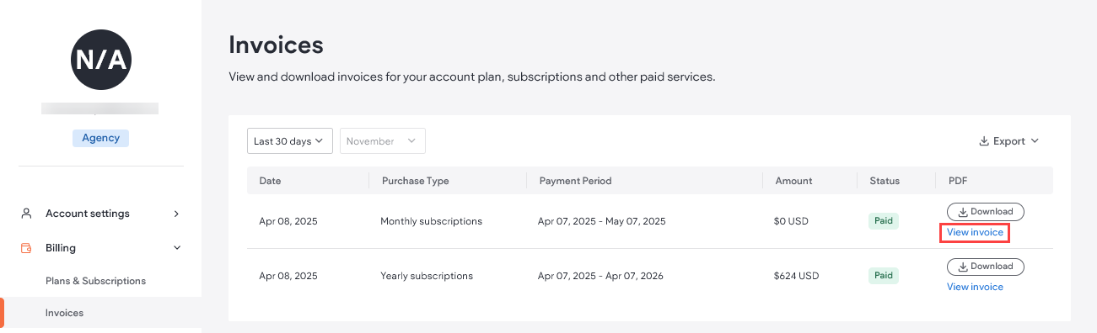Click Paid status of the $624 invoice

coord(884,276)
